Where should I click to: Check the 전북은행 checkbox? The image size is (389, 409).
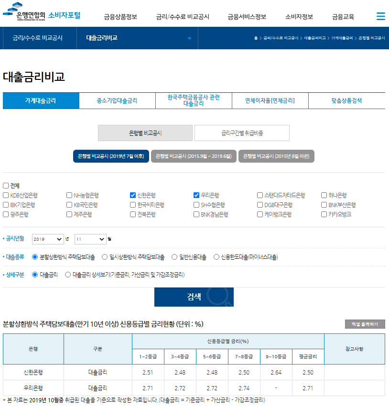133,214
